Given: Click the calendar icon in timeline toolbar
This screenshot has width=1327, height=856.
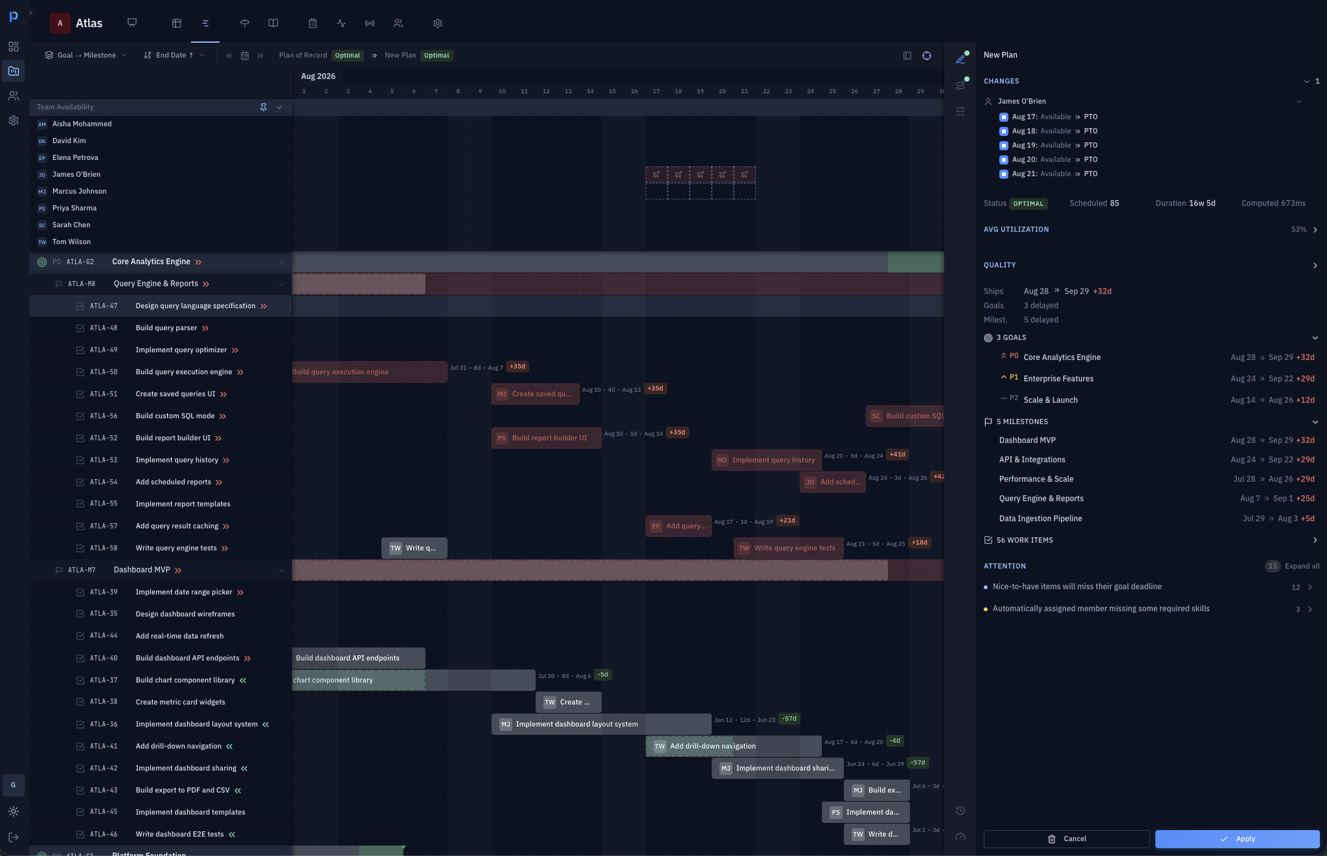Looking at the screenshot, I should (245, 56).
